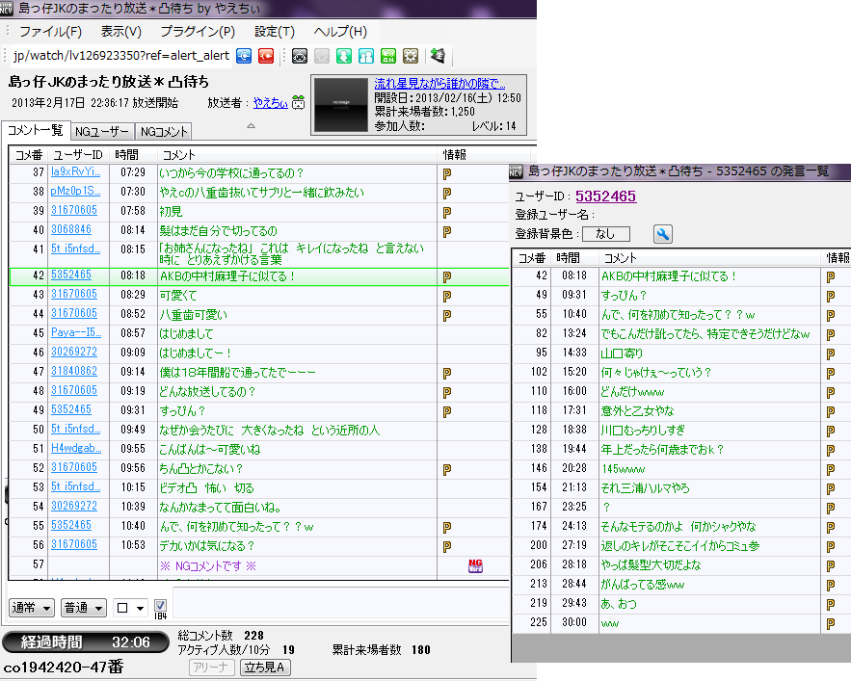The image size is (851, 681).
Task: Switch to the コメント一覧 tab
Action: [36, 130]
